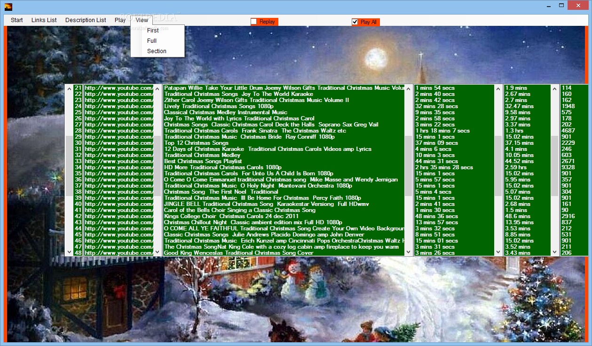The width and height of the screenshot is (592, 346).
Task: Choose Section from the View menu
Action: [157, 51]
